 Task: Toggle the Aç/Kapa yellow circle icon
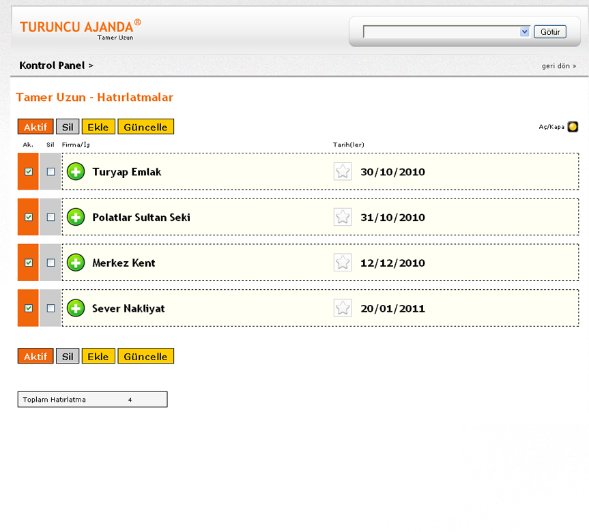click(573, 127)
